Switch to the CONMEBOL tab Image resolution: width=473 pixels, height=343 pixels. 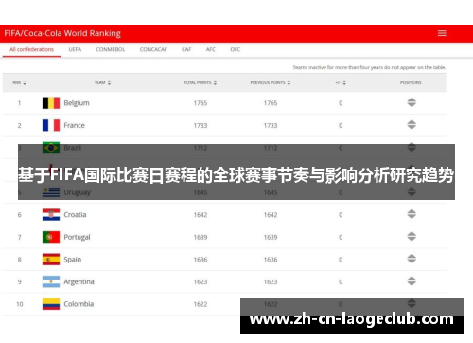[111, 49]
